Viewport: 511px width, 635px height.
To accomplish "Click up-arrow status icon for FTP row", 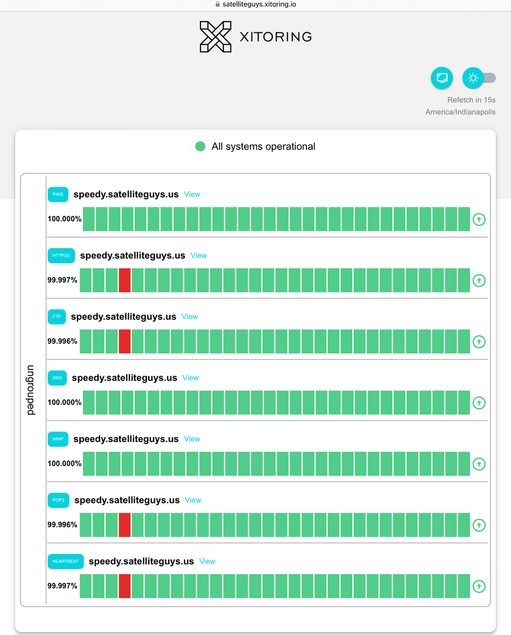I will 479,342.
